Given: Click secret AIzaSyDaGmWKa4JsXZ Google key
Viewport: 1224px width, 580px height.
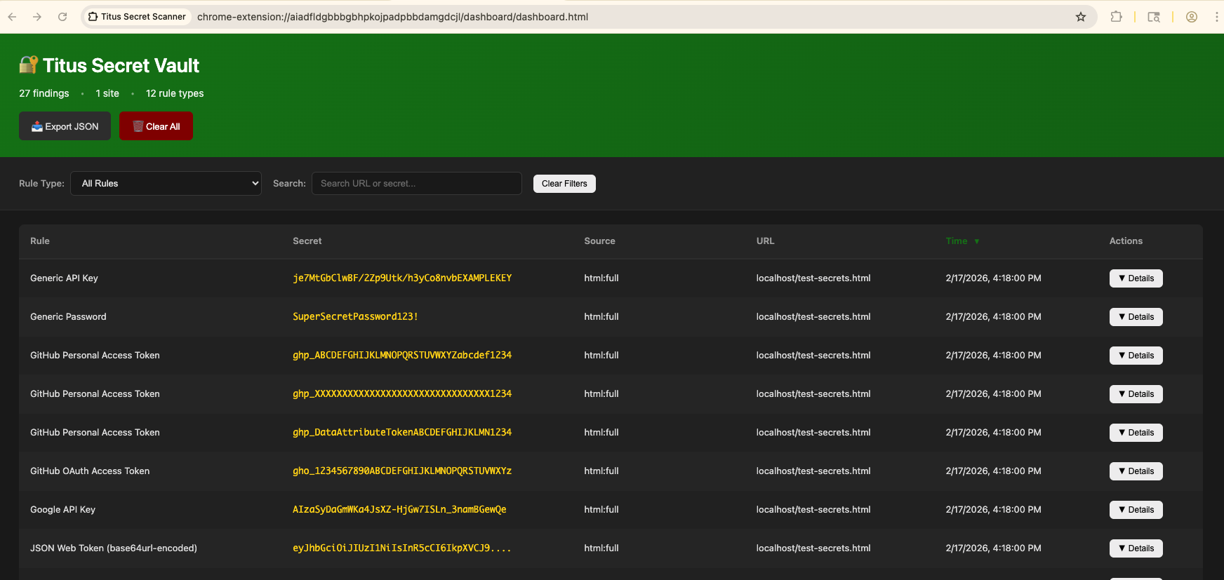Looking at the screenshot, I should point(399,510).
